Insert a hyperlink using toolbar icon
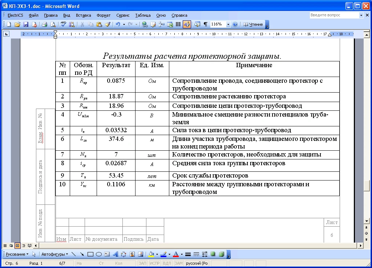Viewport: 372px width, 268px height. [145, 24]
